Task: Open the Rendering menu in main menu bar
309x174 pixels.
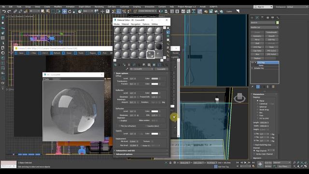Action: (x=99, y=7)
